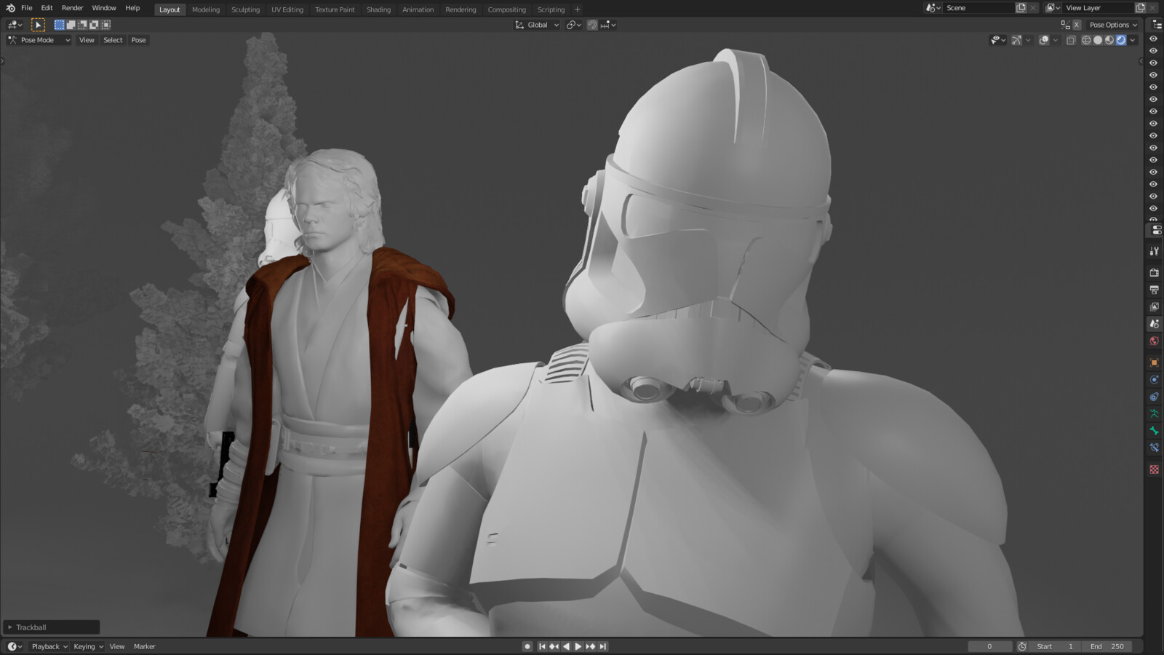Switch to Solid viewport shading
The height and width of the screenshot is (655, 1164).
(1098, 40)
